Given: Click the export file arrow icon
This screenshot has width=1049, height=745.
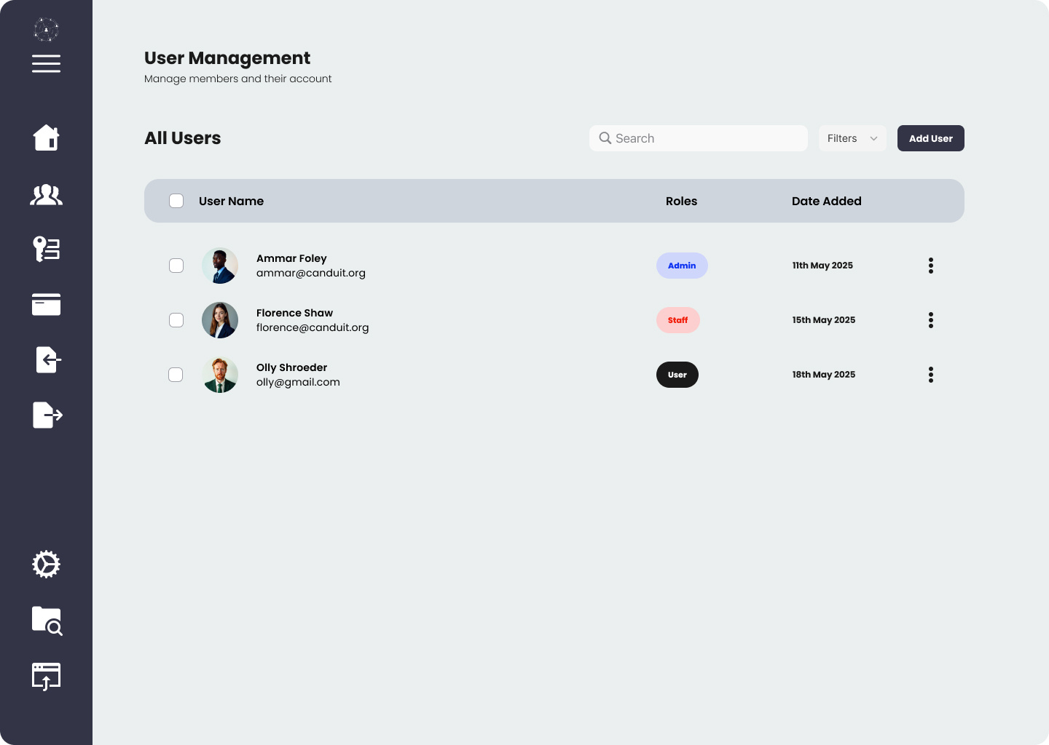Looking at the screenshot, I should [x=47, y=415].
